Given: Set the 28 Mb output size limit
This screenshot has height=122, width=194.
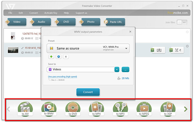Looking at the screenshot, I should [x=125, y=78].
